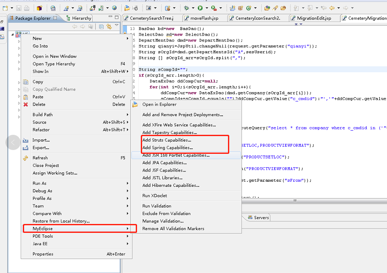Open the Run button dropdown arrow
Screen dimensions: 387x273
[207, 7]
